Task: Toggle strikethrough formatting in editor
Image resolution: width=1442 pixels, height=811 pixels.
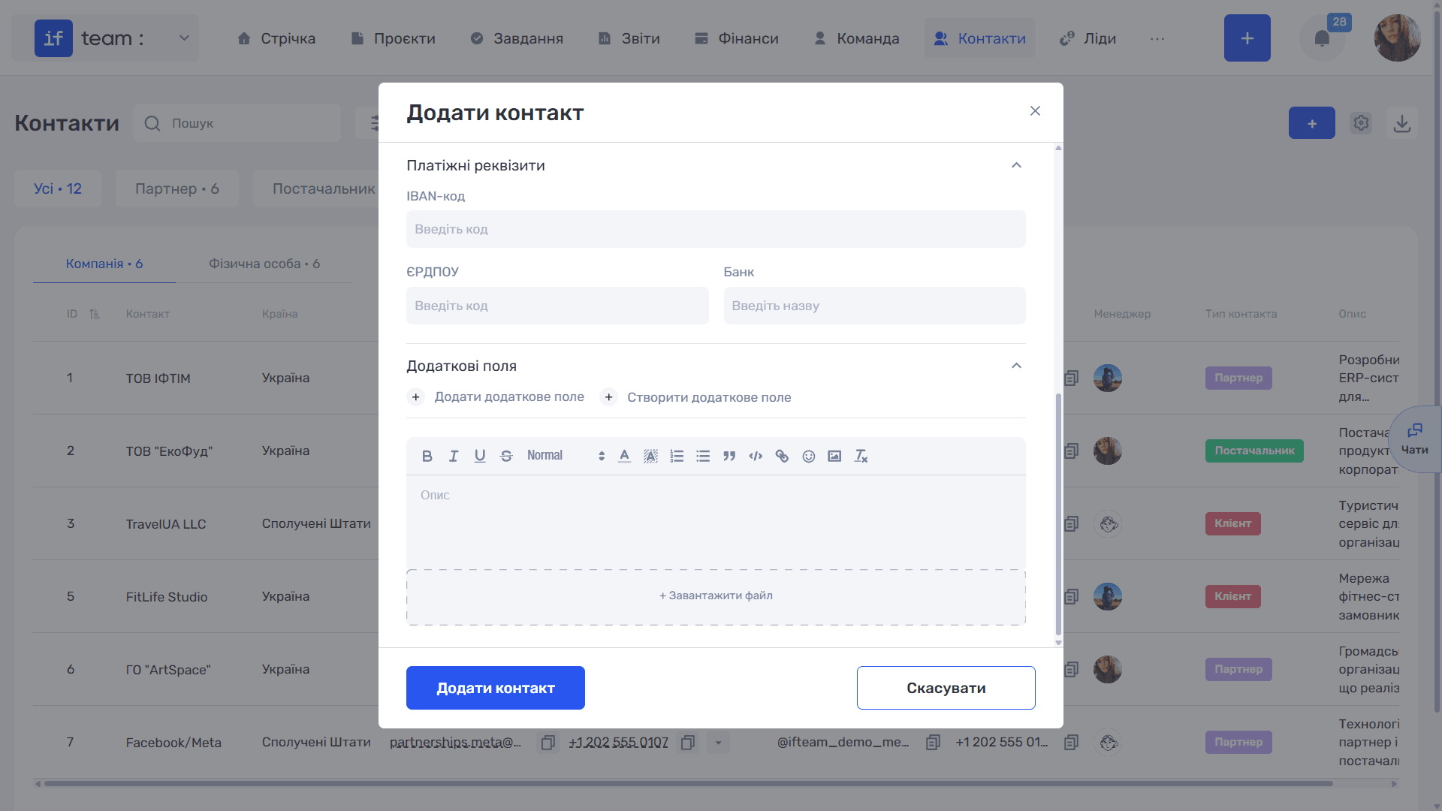Action: (506, 456)
